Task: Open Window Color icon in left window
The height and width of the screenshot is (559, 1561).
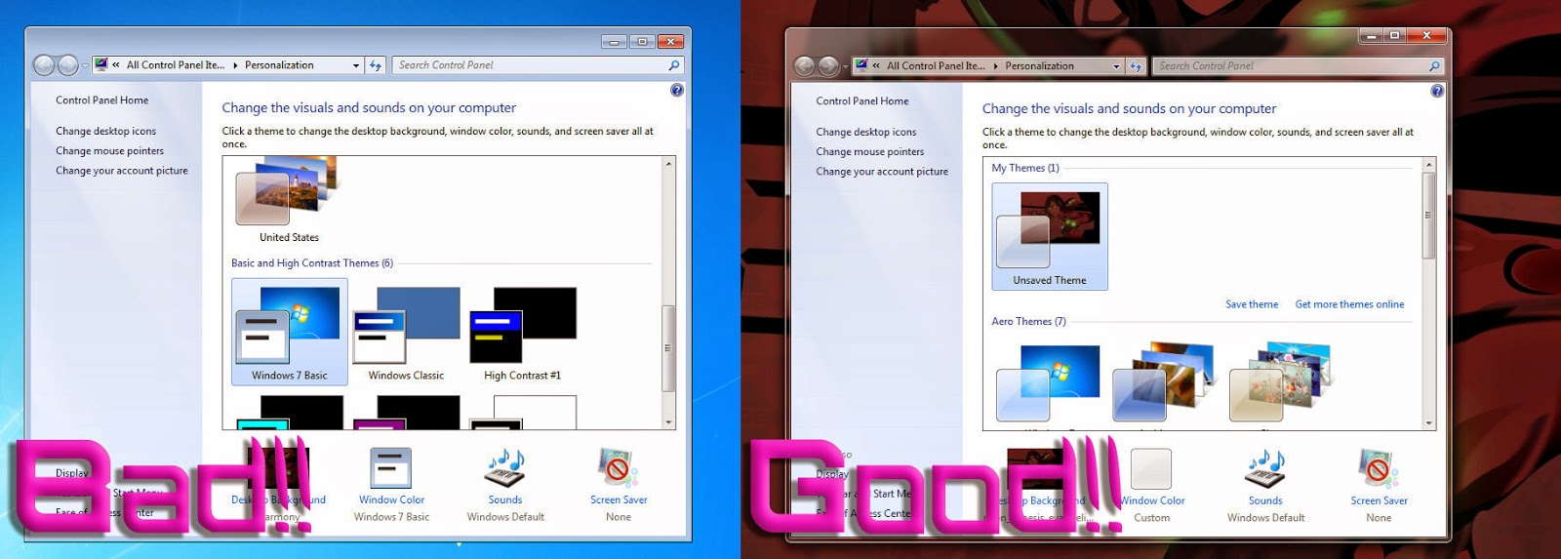Action: click(x=391, y=468)
